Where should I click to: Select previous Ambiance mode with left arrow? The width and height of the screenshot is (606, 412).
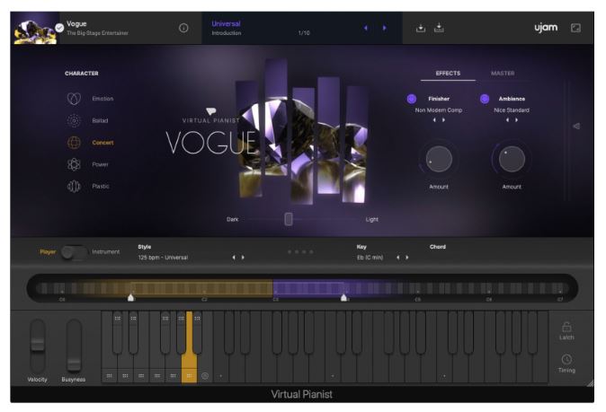coord(507,120)
